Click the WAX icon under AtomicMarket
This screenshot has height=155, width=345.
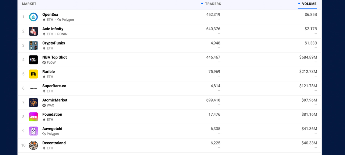pyautogui.click(x=44, y=106)
